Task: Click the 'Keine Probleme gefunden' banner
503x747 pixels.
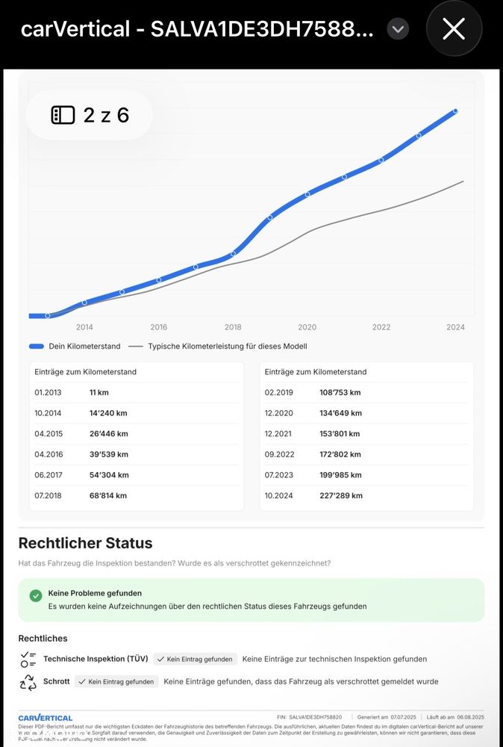Action: (x=251, y=599)
